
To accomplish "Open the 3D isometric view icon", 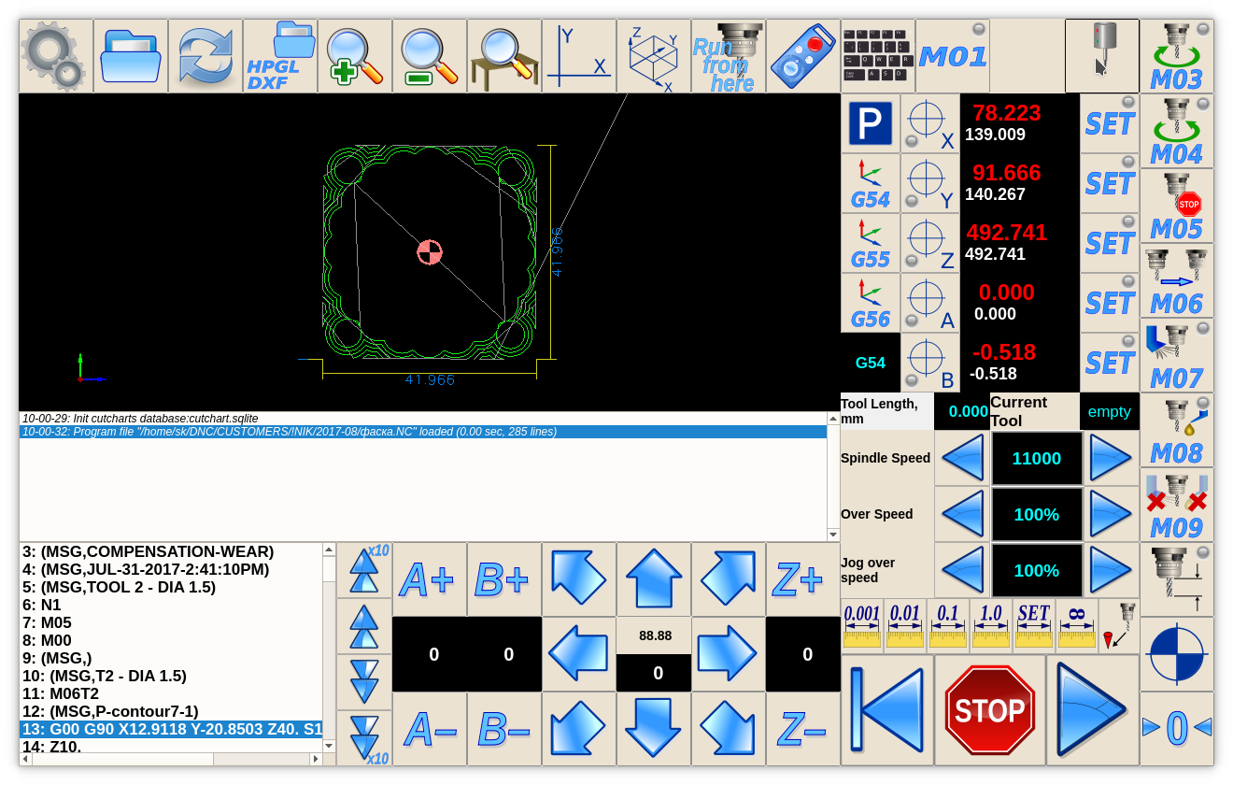I will click(654, 56).
